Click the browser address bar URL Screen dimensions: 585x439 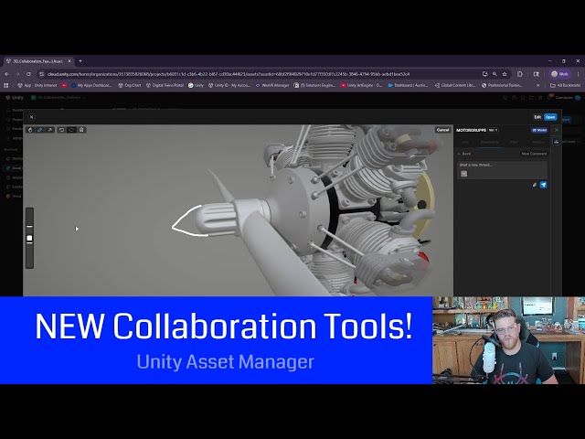tap(229, 74)
